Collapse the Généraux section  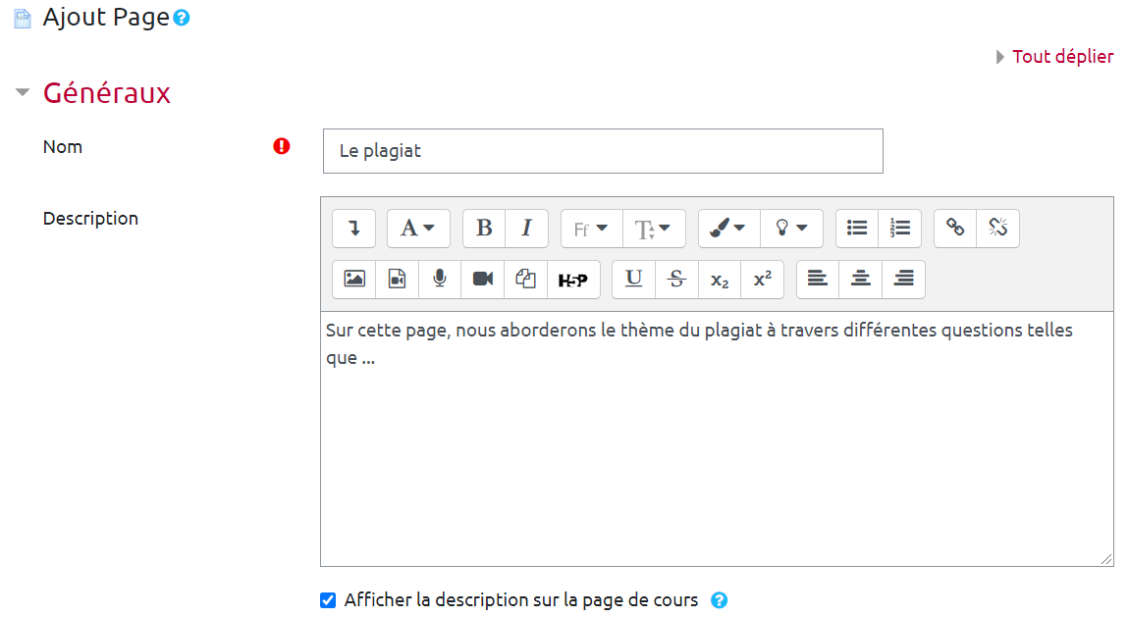(23, 93)
